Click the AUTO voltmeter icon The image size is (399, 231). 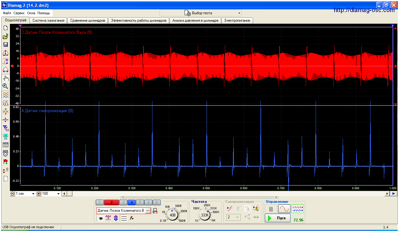click(5, 153)
